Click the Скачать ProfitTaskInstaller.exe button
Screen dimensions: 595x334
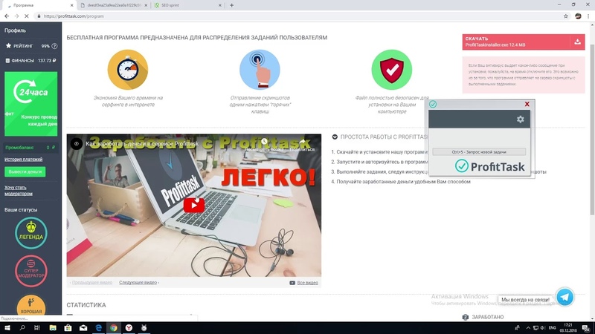[524, 42]
